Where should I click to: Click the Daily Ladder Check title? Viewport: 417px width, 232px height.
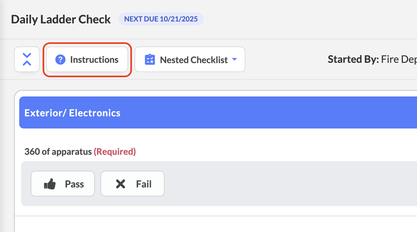(61, 19)
